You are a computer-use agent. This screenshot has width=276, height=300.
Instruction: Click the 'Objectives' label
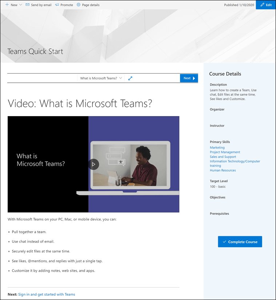click(217, 197)
